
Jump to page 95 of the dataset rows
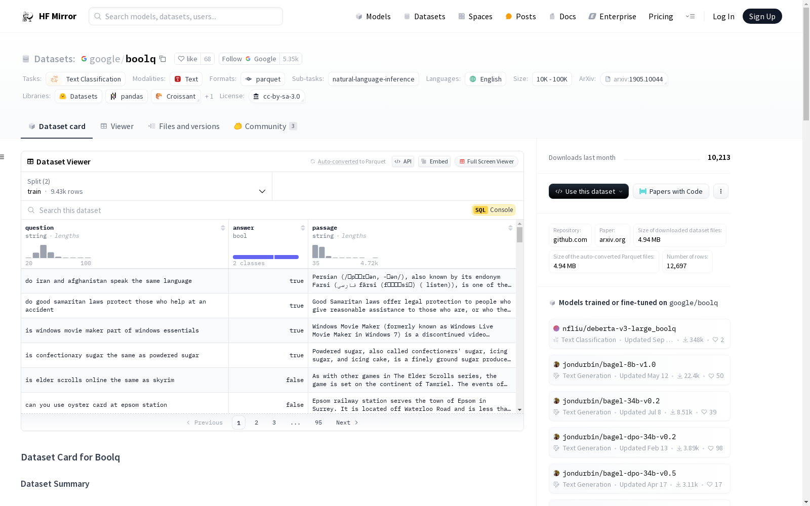point(318,423)
